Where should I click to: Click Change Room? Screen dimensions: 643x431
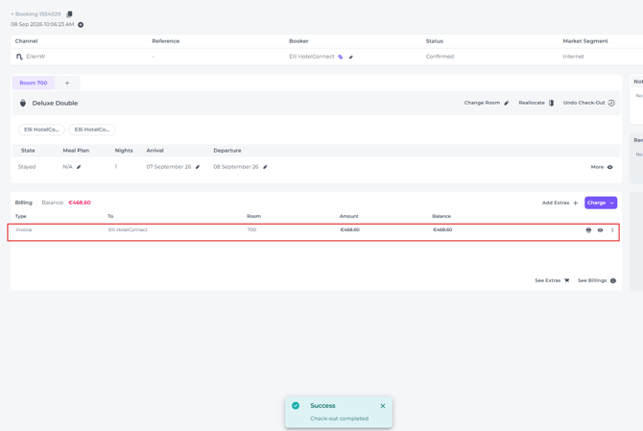487,103
